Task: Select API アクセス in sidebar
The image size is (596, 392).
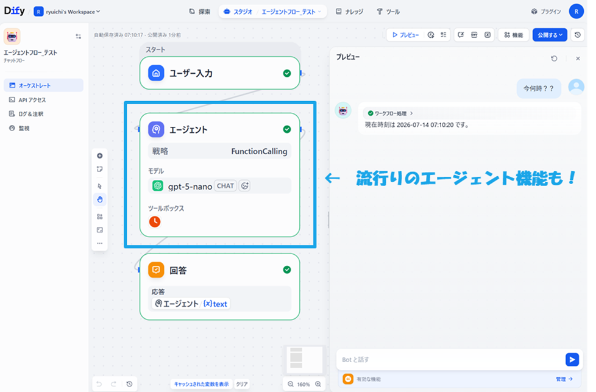Action: [43, 99]
